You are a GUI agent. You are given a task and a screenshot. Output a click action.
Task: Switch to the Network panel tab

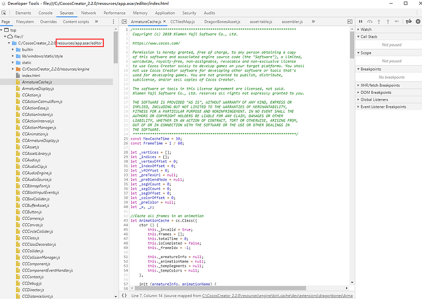(88, 12)
